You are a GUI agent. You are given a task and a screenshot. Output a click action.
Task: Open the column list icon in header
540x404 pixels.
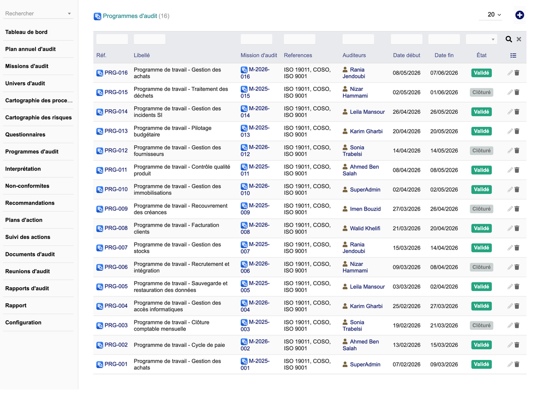(513, 55)
